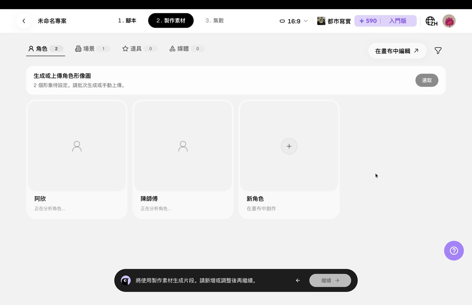Click the 陳師傅 character placeholder icon
Viewport: 472px width, 305px height.
pyautogui.click(x=183, y=146)
